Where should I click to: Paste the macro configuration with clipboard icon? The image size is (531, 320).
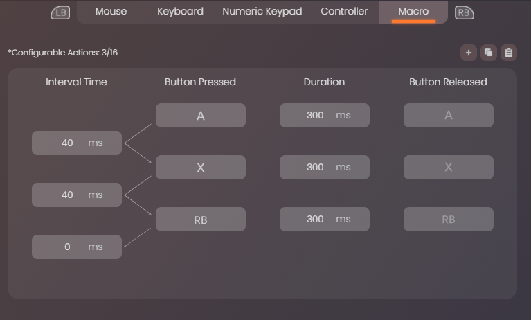(509, 53)
